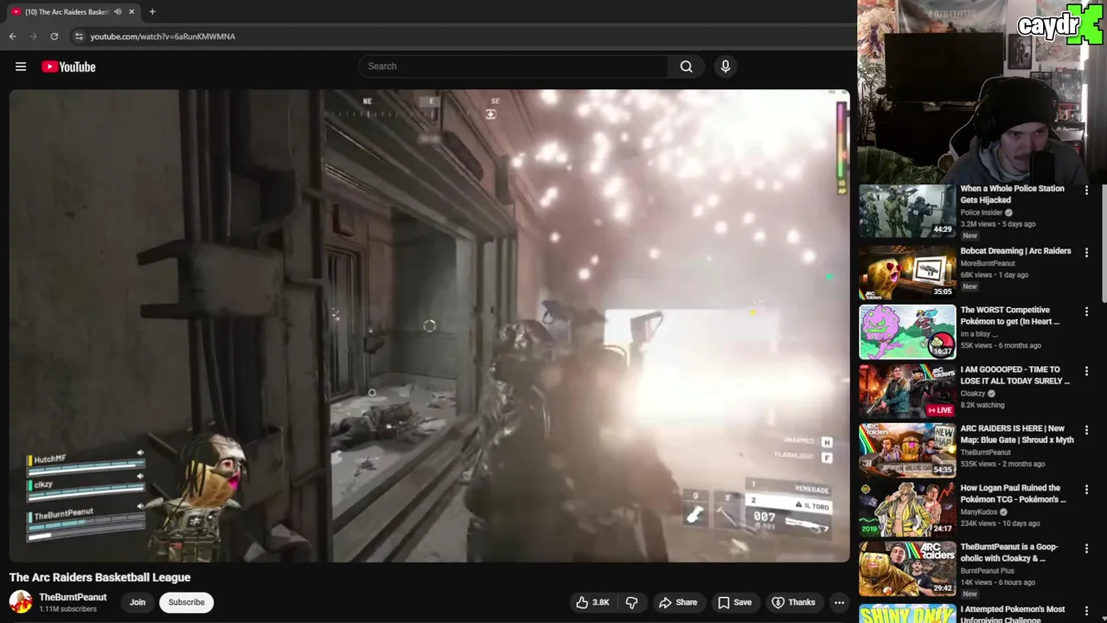The width and height of the screenshot is (1107, 623).
Task: Reload the page with the refresh icon
Action: point(54,36)
